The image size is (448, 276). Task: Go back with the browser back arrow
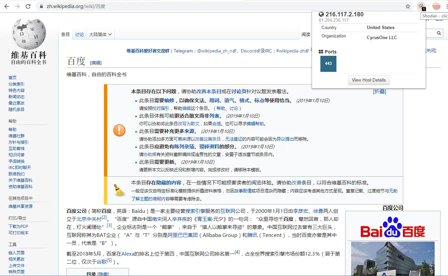[x=7, y=6]
